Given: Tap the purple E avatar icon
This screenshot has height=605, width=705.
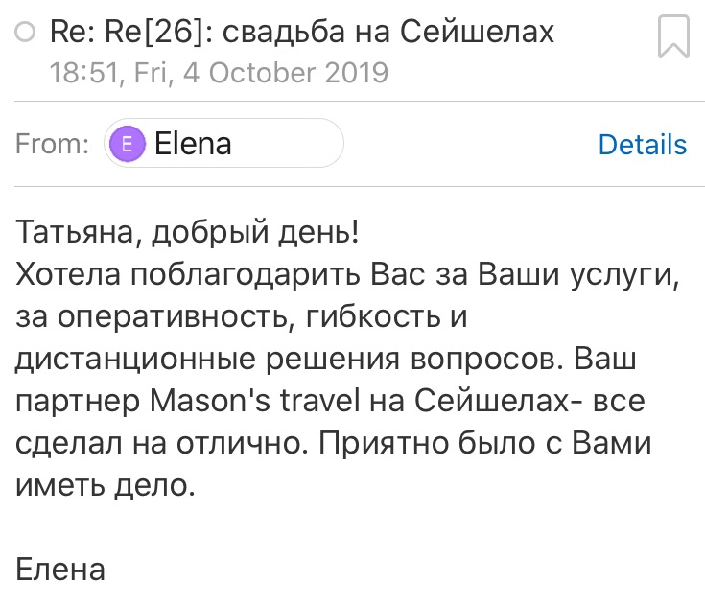Looking at the screenshot, I should pyautogui.click(x=128, y=144).
